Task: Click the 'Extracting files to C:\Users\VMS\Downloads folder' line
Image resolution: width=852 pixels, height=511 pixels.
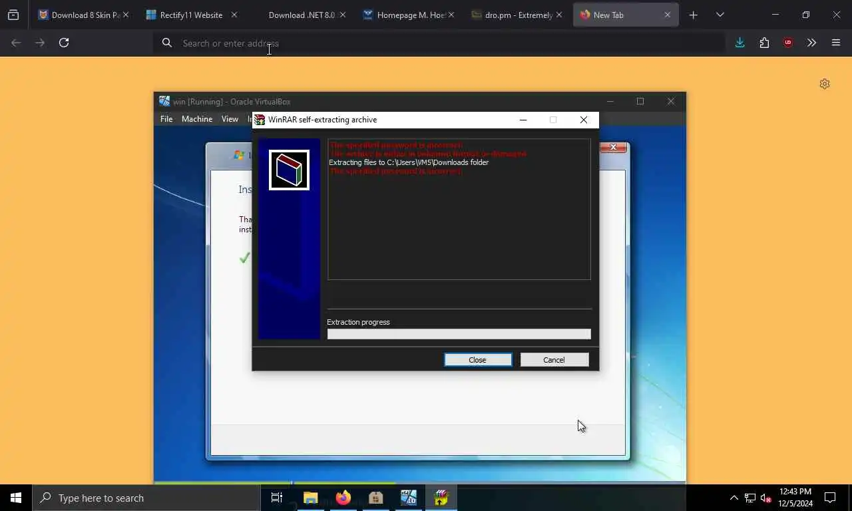Action: [409, 162]
